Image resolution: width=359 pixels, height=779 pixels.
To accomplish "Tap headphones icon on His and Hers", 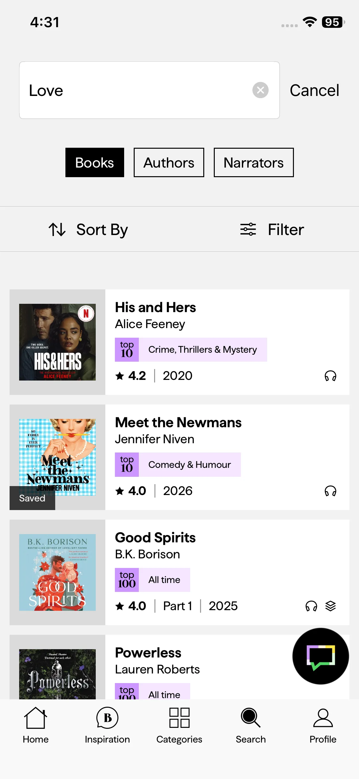I will click(x=330, y=376).
